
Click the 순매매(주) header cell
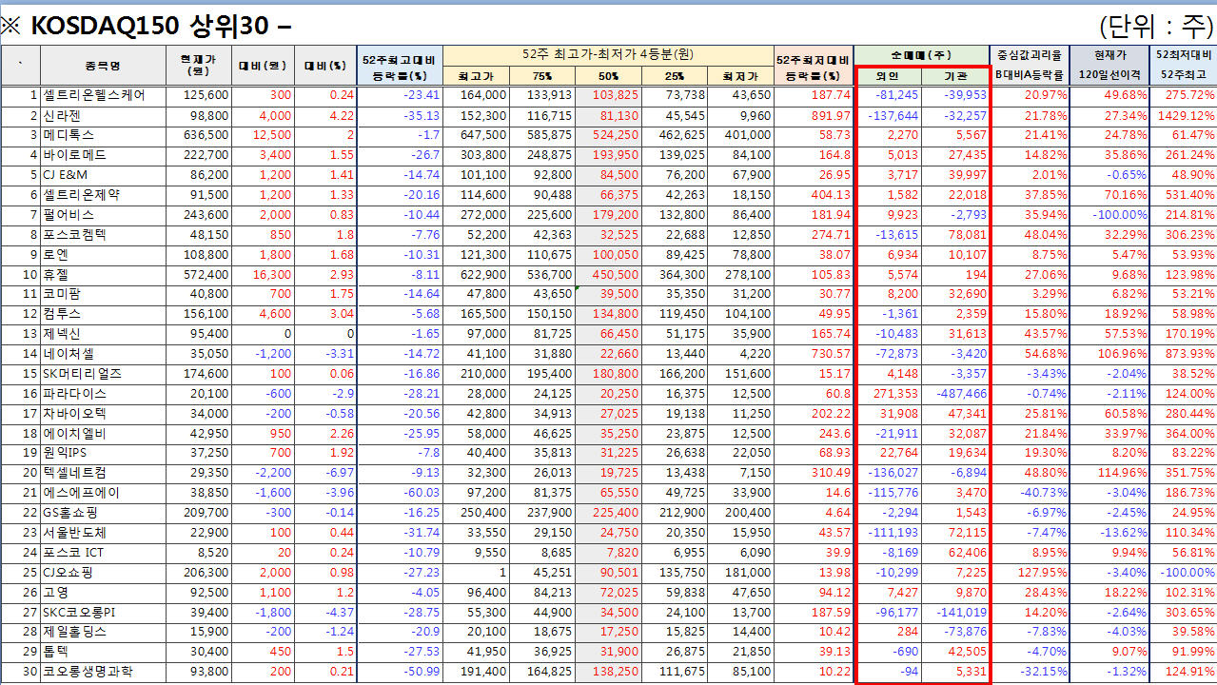tap(921, 55)
